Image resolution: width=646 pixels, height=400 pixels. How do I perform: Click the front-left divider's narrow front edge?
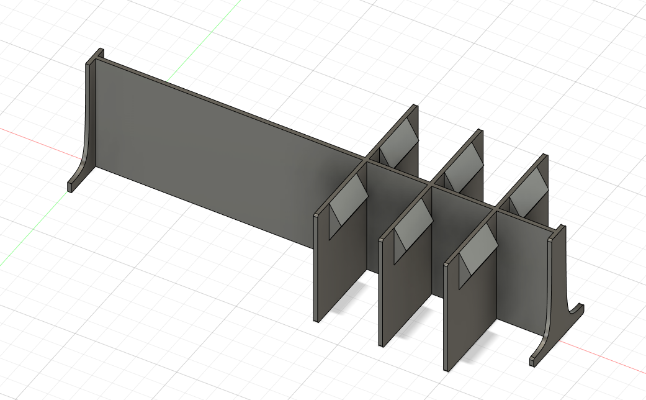click(x=316, y=267)
